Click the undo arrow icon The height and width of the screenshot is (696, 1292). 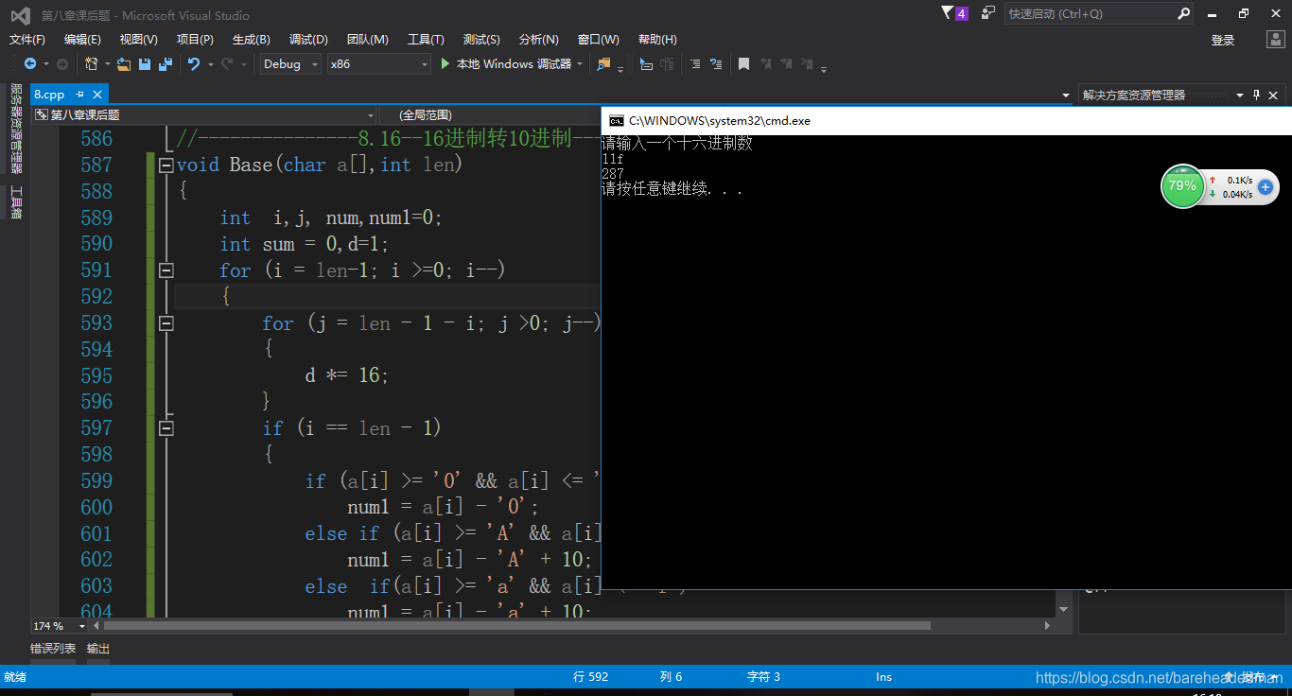coord(194,63)
